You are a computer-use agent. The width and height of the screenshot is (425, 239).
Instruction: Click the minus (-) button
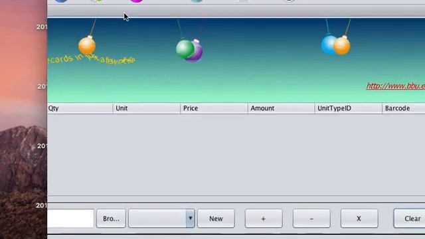point(311,218)
